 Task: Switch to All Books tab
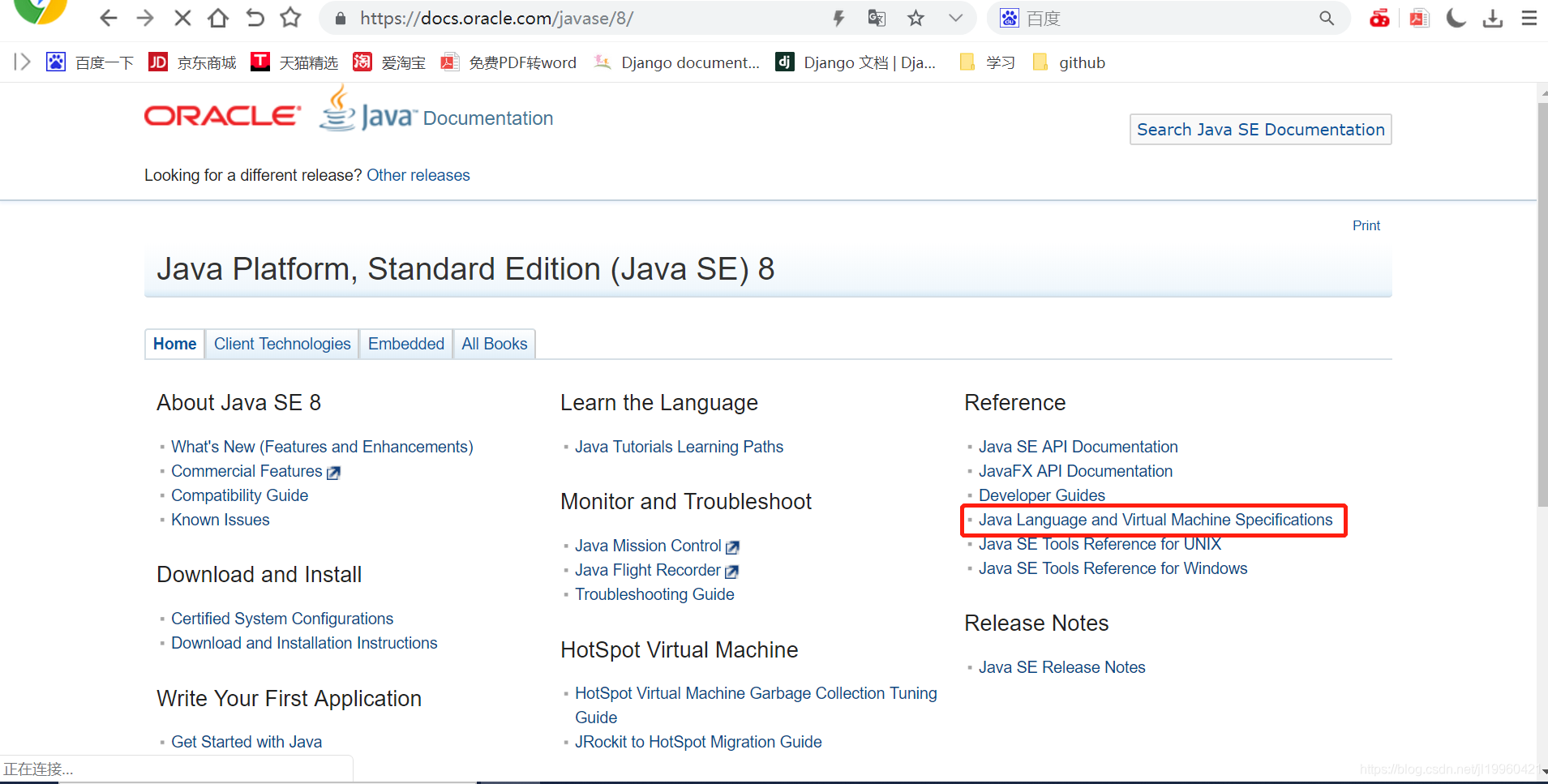pos(495,344)
